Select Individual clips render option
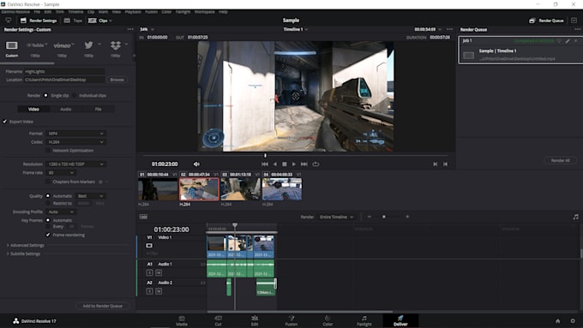Viewport: 583px width, 328px height. [x=75, y=95]
